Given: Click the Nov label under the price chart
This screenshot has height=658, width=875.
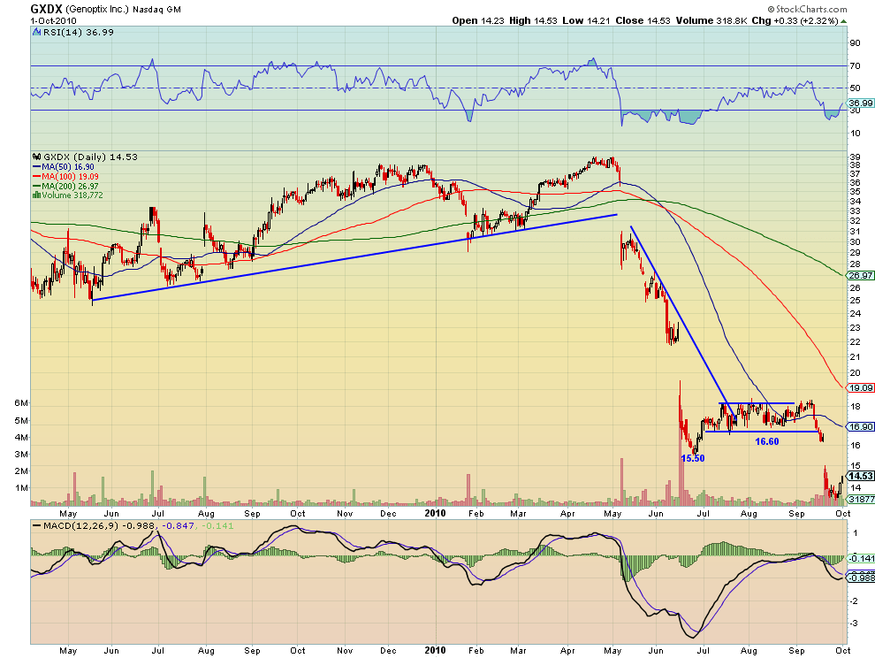Looking at the screenshot, I should (345, 513).
